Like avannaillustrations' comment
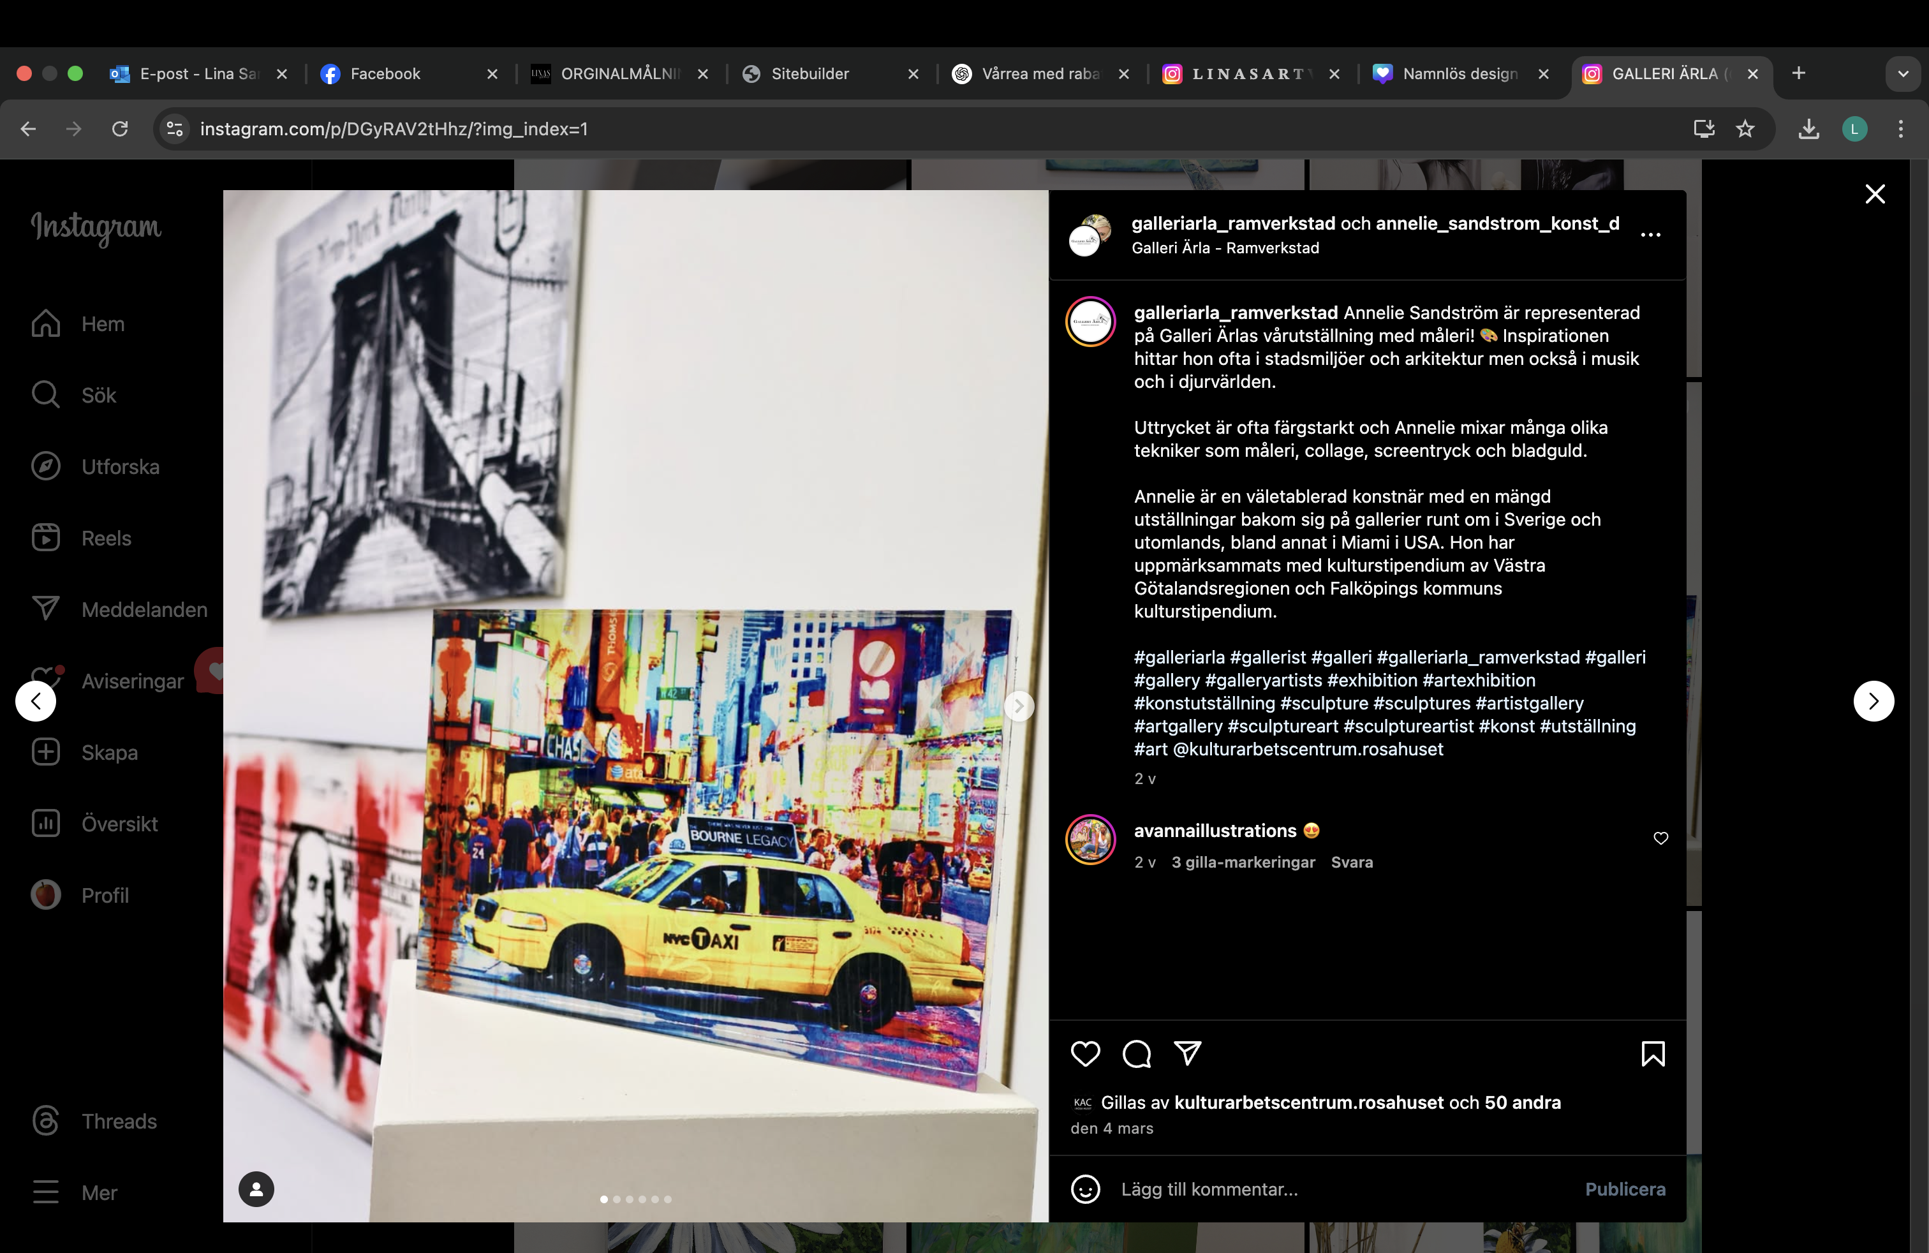1929x1253 pixels. (x=1660, y=838)
